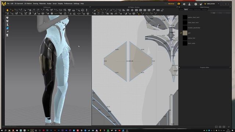
Task: Click the zipper line tool in 3D toolbar
Action: (x=56, y=14)
